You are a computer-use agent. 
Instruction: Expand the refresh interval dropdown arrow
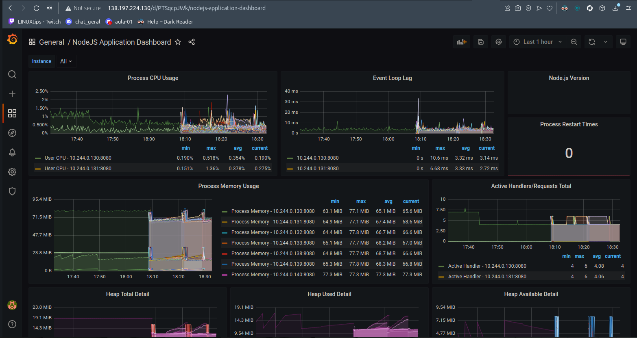point(606,42)
